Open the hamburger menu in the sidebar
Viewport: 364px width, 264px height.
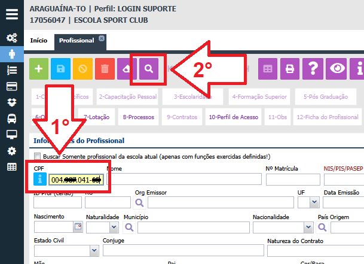click(x=12, y=14)
